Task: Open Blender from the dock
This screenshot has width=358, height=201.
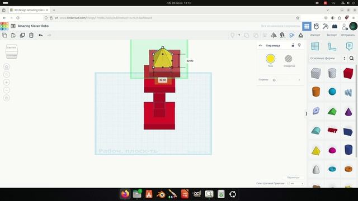Action: click(x=161, y=194)
